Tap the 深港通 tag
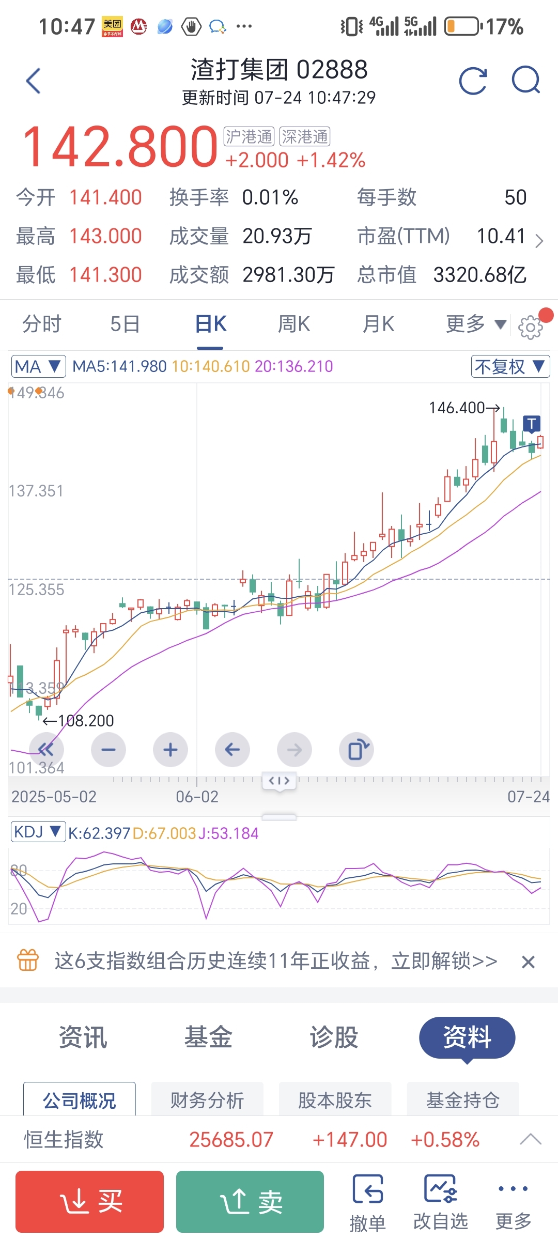Screen dimensions: 558x1240 (305, 137)
